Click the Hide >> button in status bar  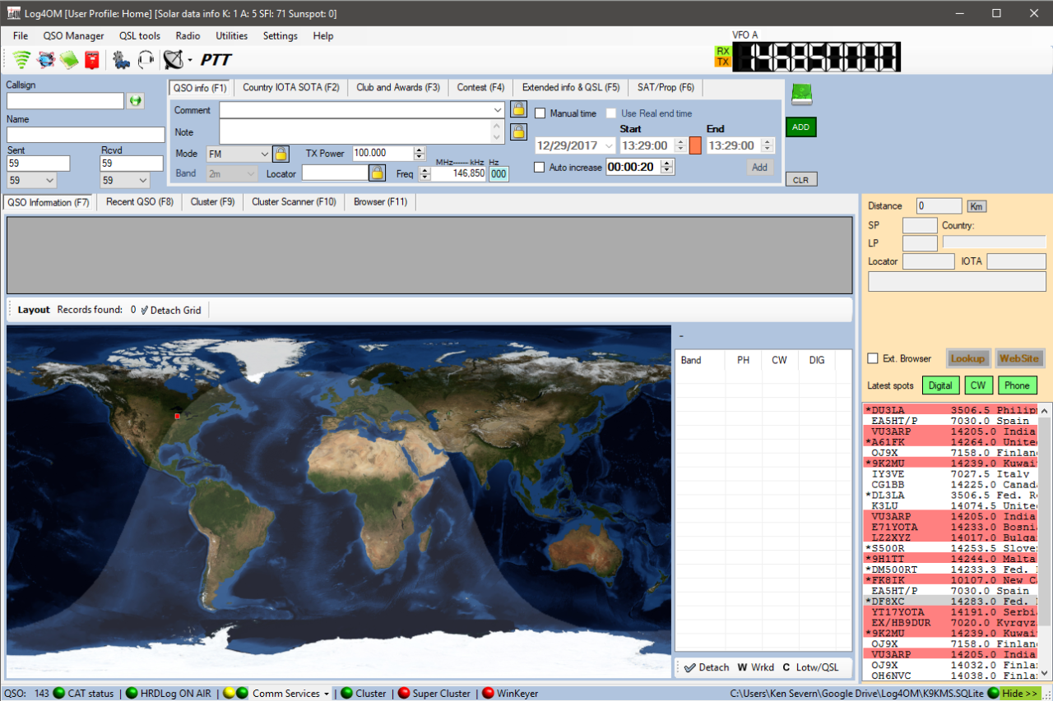pos(1020,694)
